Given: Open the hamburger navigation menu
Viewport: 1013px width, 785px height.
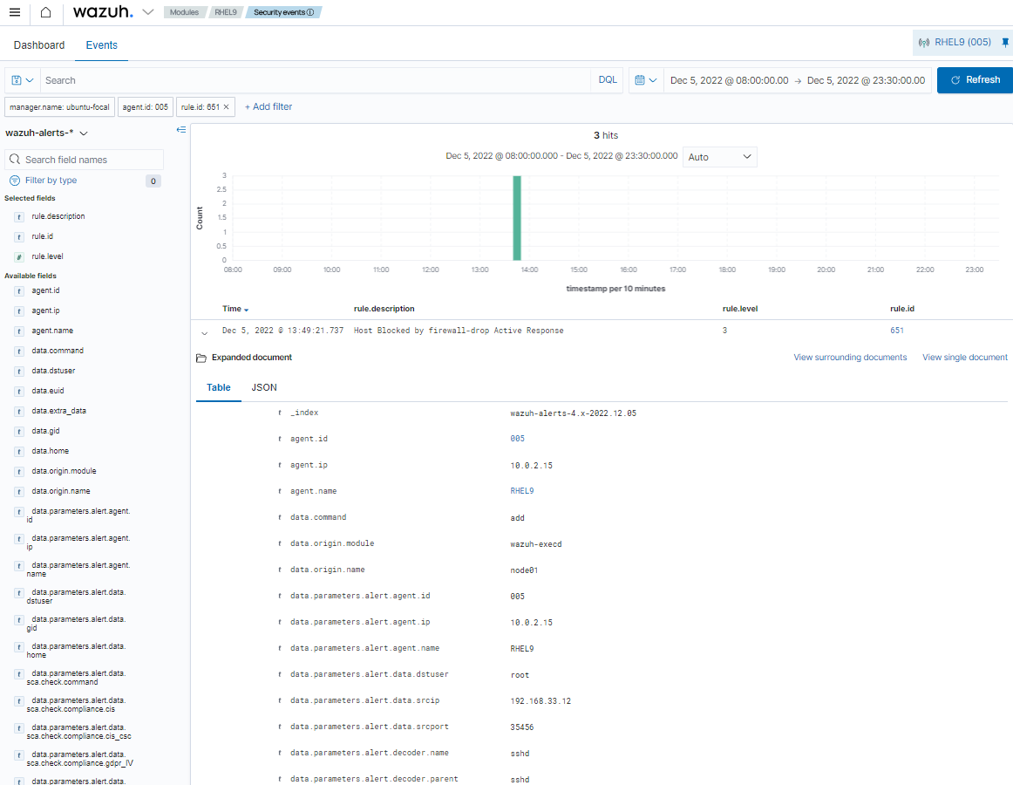Looking at the screenshot, I should (x=15, y=12).
